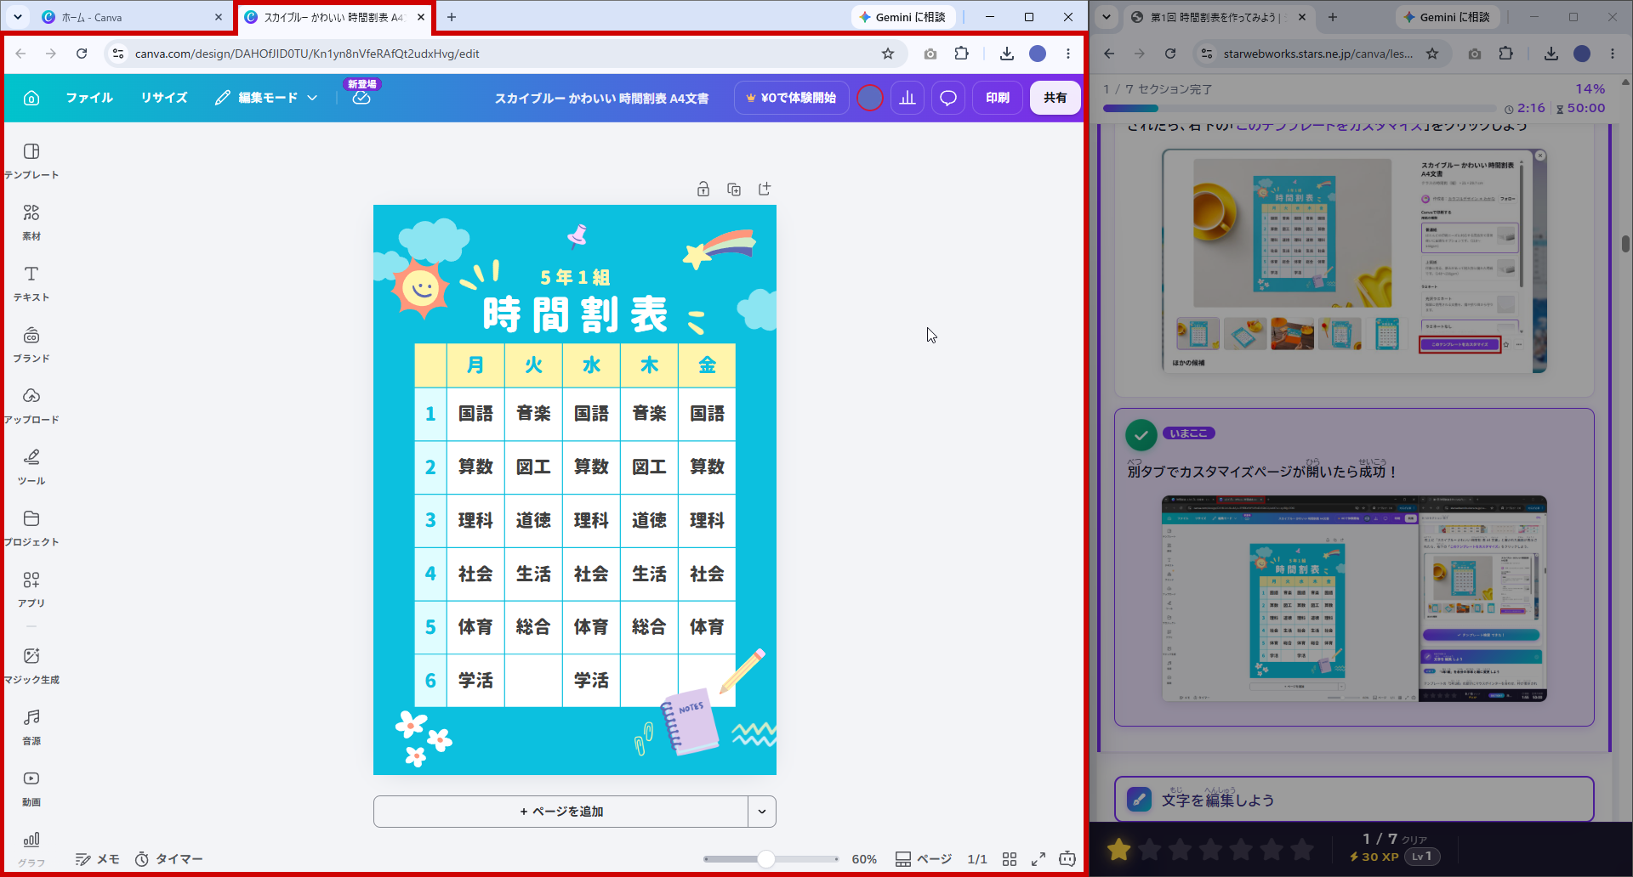Image resolution: width=1633 pixels, height=877 pixels.
Task: Click the Gemini に相談 button in Canva window
Action: (903, 17)
